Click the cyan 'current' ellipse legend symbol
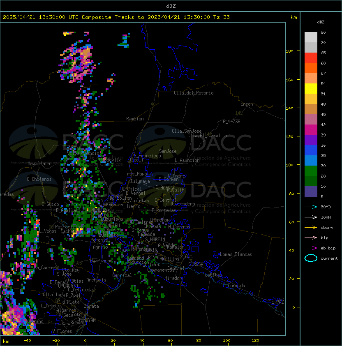Screen dimensions: 342x346 [311, 258]
